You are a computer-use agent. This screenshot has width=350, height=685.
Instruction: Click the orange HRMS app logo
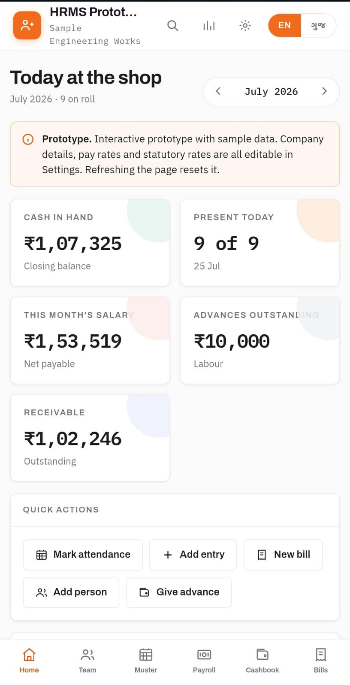coord(27,25)
